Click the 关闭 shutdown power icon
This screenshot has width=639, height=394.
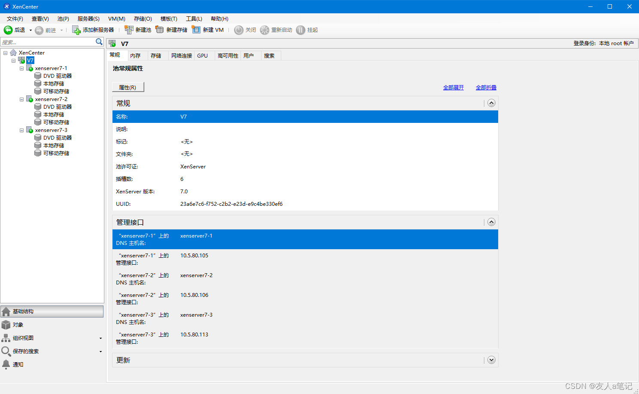tap(239, 30)
